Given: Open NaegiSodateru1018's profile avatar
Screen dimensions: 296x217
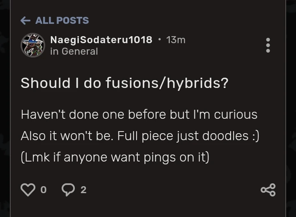Looking at the screenshot, I should 32,45.
